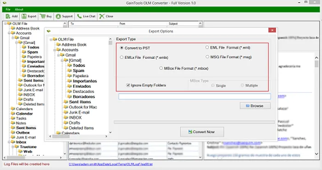The image size is (322, 170).
Task: Select Sent Items folder in Export Options tree
Action: 80,102
